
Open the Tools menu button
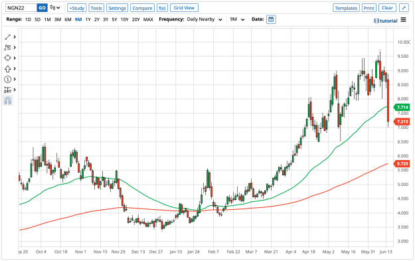tap(96, 8)
